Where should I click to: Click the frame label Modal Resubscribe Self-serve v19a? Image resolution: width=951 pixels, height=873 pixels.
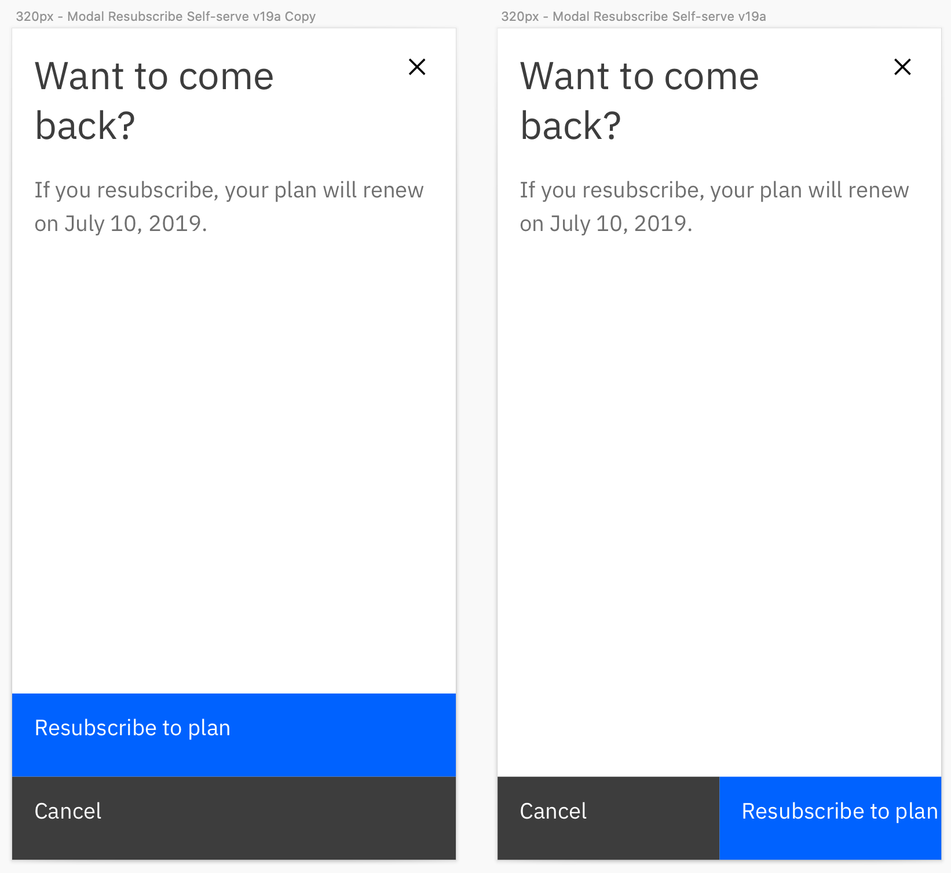(x=634, y=16)
